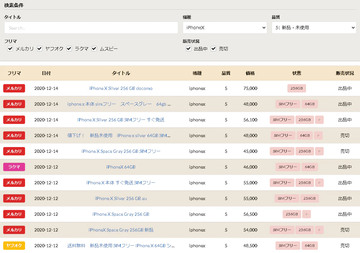Image resolution: width=360 pixels, height=253 pixels.
Task: Uncheck the ムスビー checkbox
Action: [94, 49]
